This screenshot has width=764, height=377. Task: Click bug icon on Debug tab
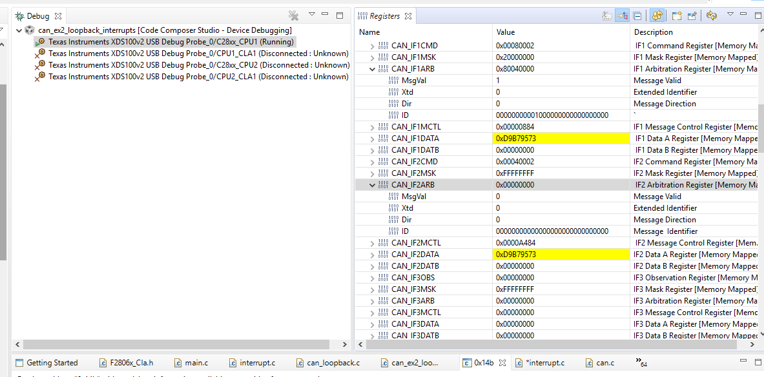click(19, 16)
